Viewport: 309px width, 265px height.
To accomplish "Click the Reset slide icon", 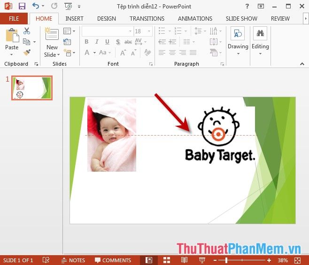I will pos(67,42).
